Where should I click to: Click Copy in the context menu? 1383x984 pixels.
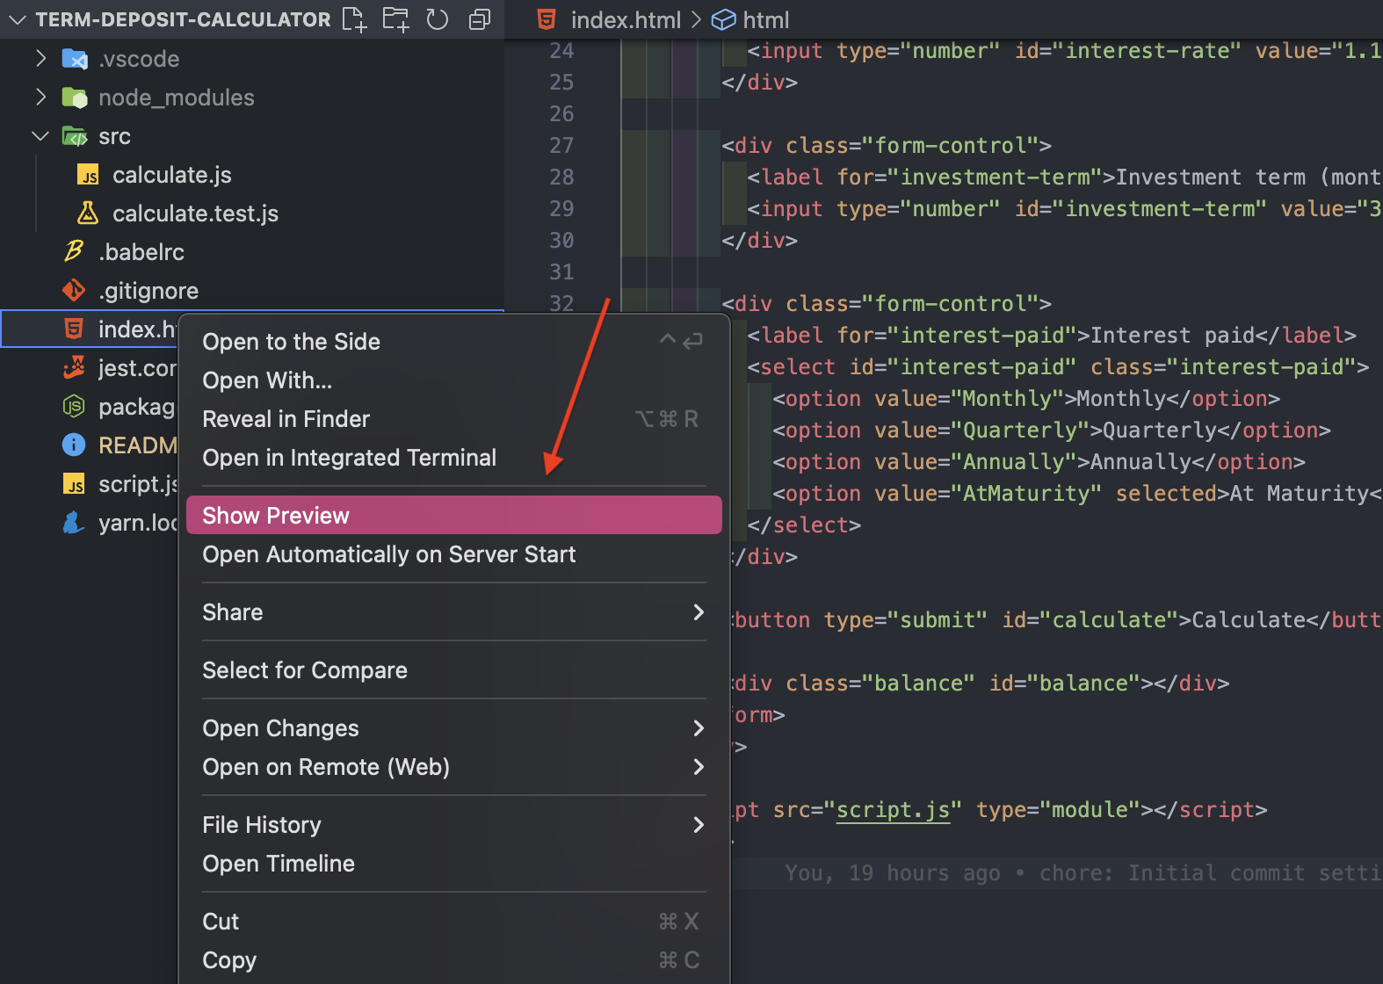coord(453,960)
